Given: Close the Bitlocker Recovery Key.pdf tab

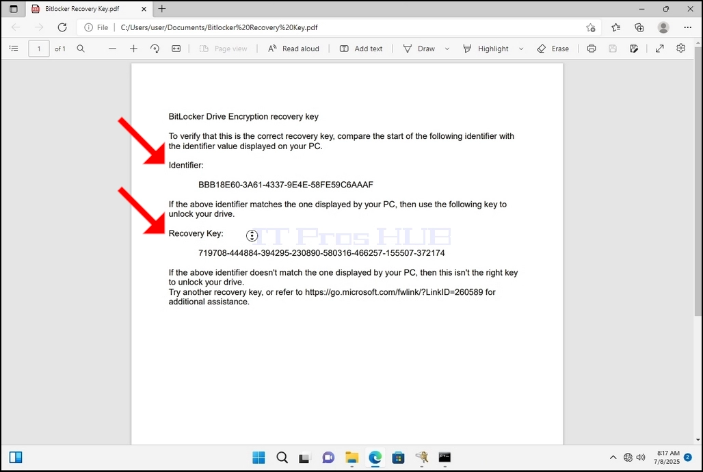Looking at the screenshot, I should [x=144, y=8].
